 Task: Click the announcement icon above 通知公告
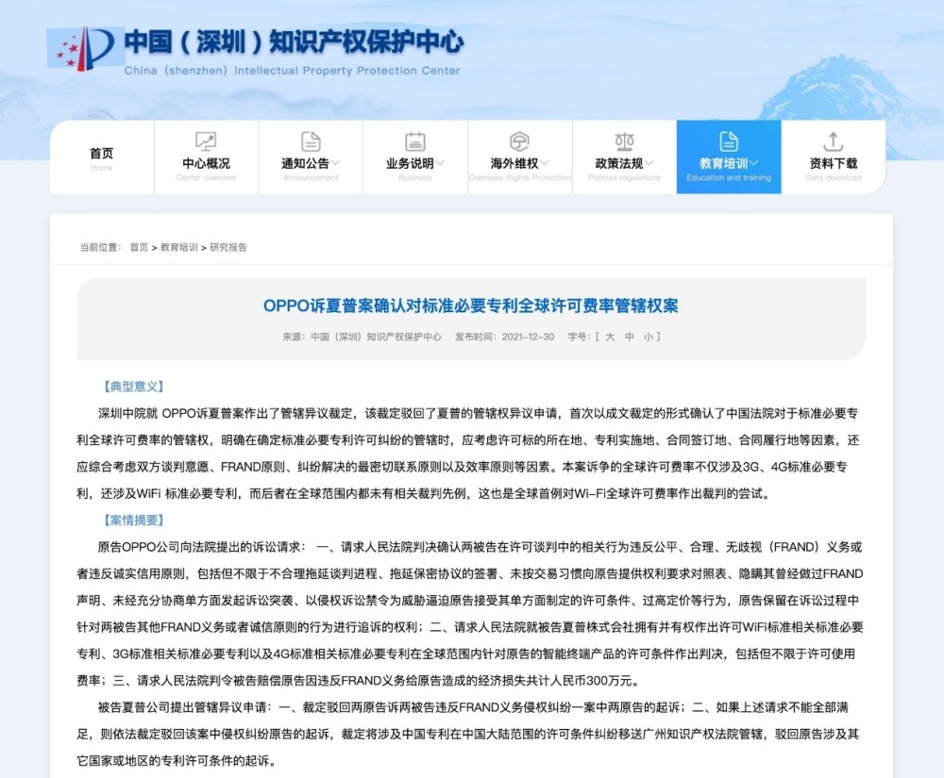[310, 140]
